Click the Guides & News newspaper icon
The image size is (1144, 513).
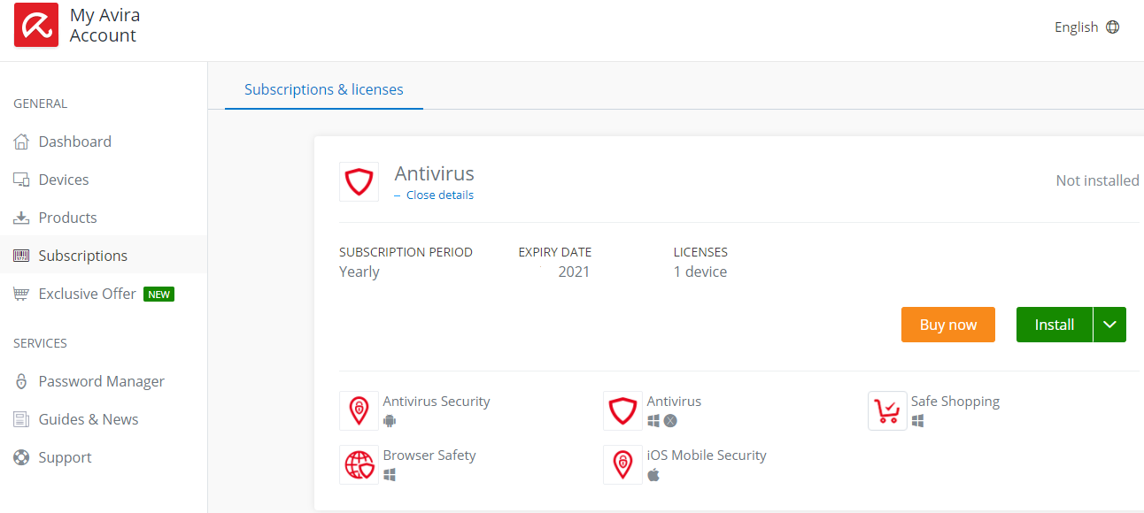click(21, 419)
